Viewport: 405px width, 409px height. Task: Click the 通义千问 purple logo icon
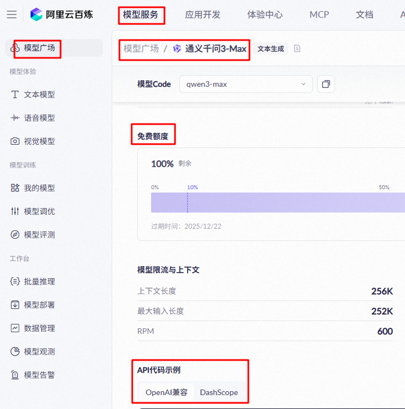coord(177,48)
